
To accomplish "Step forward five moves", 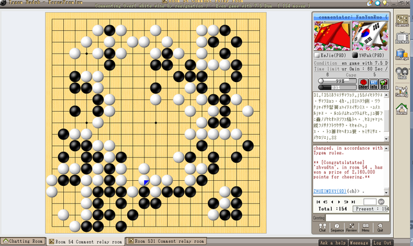I will pyautogui.click(x=346, y=201).
